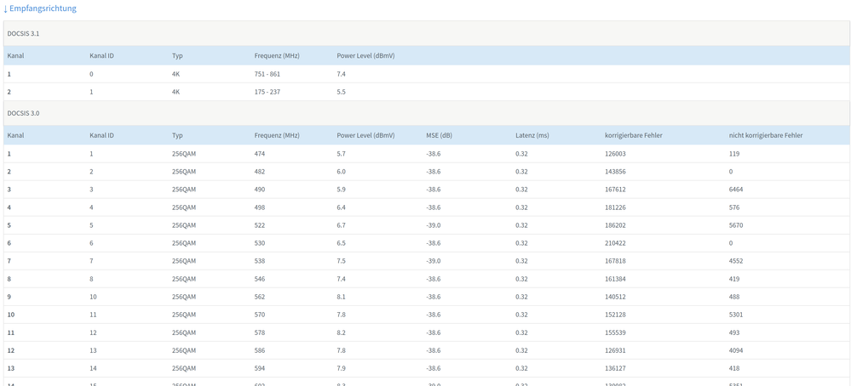Click power level value 7.4 in DOCSIS 3.1
Screen dimensions: 851x386
pos(342,74)
